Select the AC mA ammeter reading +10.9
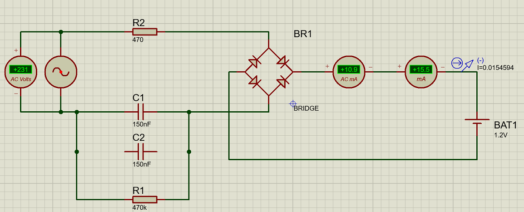 [348, 72]
